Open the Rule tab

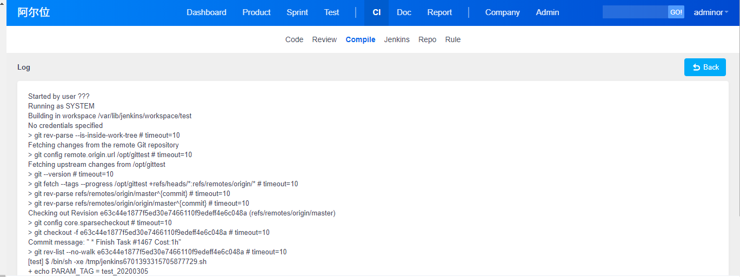(453, 39)
